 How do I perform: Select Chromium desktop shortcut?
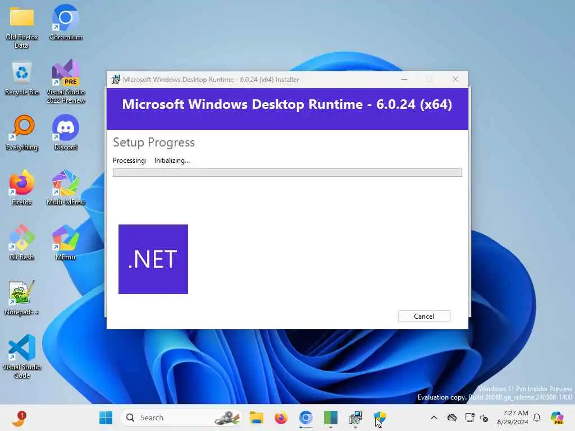click(66, 23)
